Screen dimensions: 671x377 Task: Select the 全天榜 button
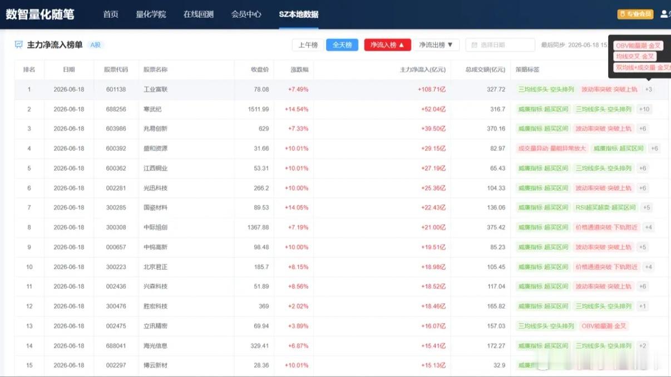tap(342, 45)
